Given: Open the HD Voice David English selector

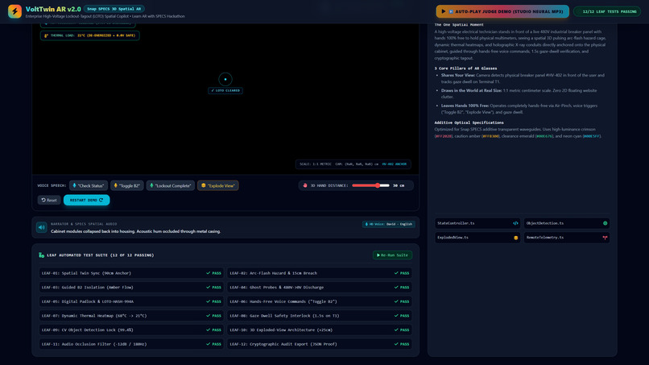Looking at the screenshot, I should [x=389, y=224].
